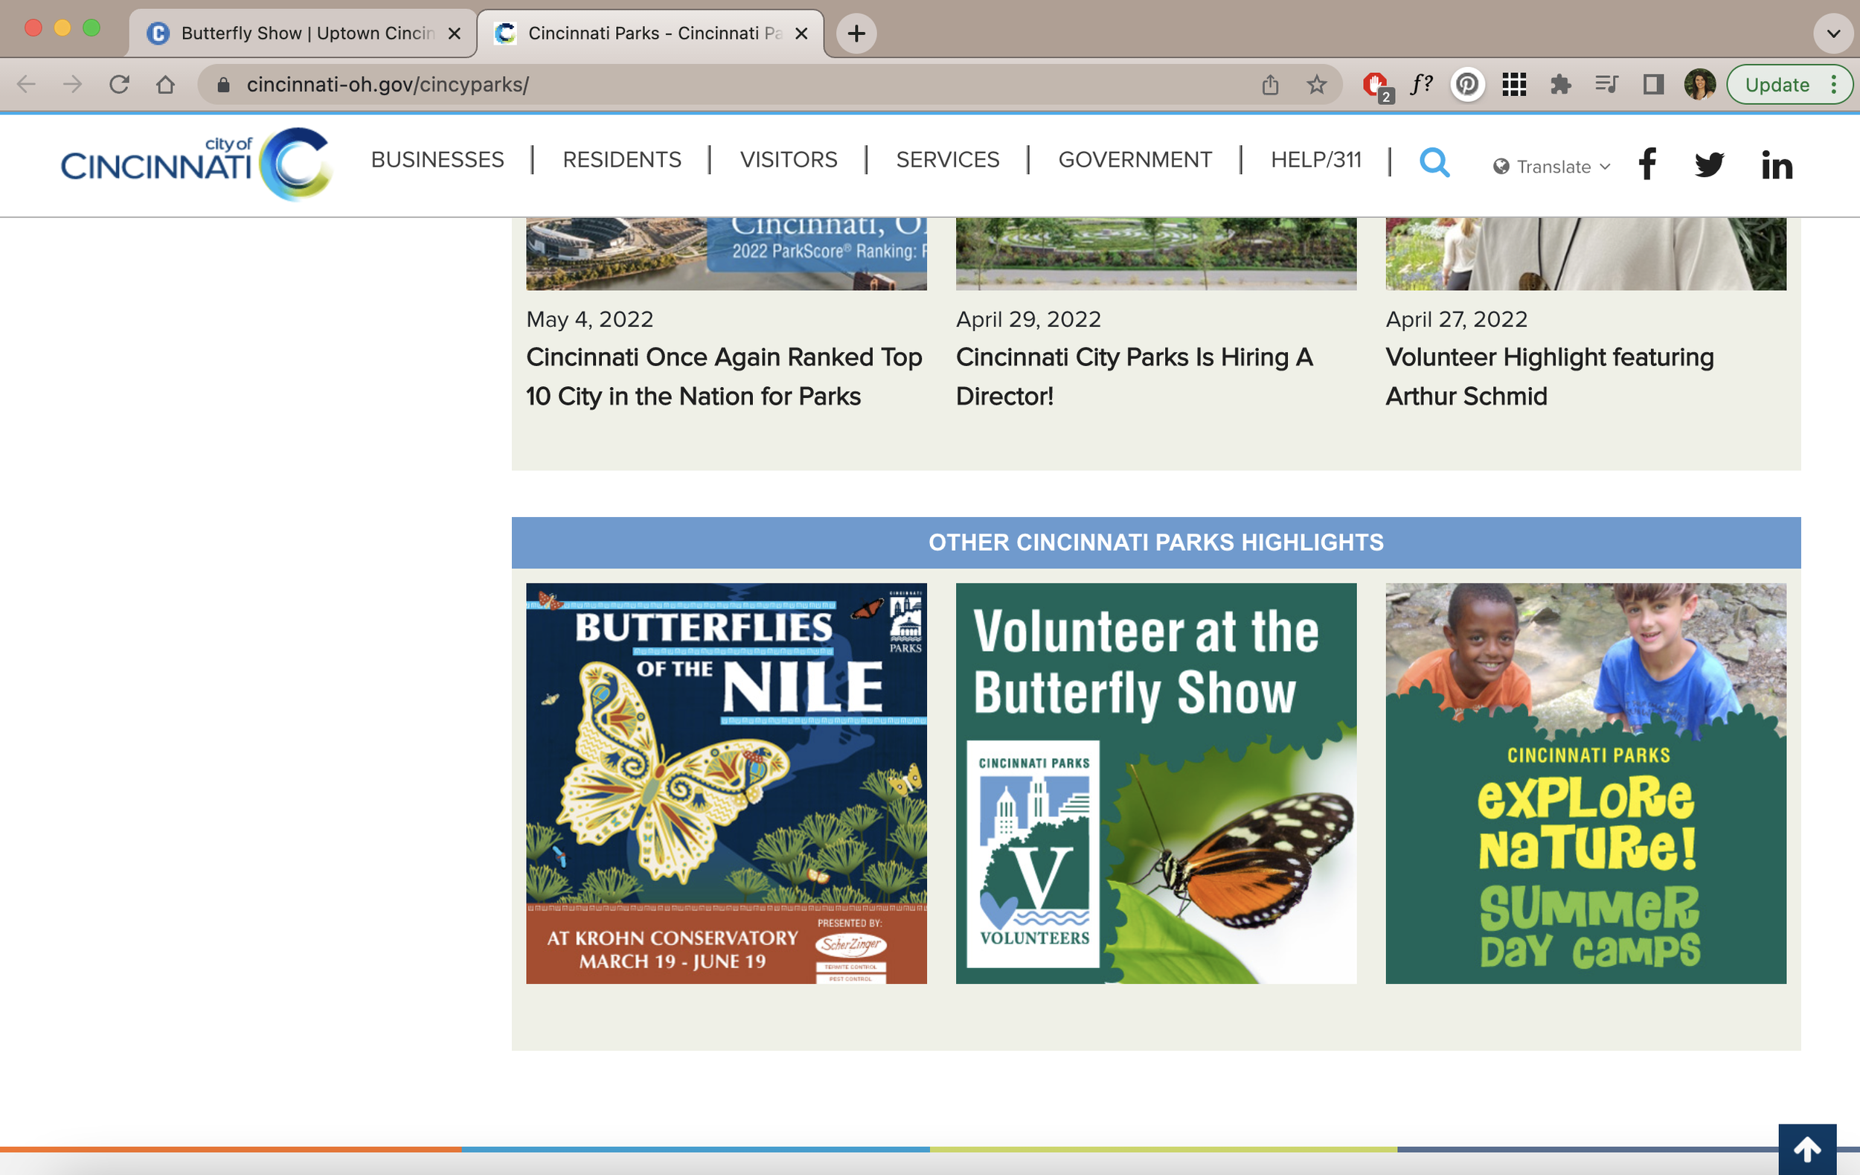Open the GOVERNMENT menu
Viewport: 1860px width, 1175px height.
(x=1135, y=160)
